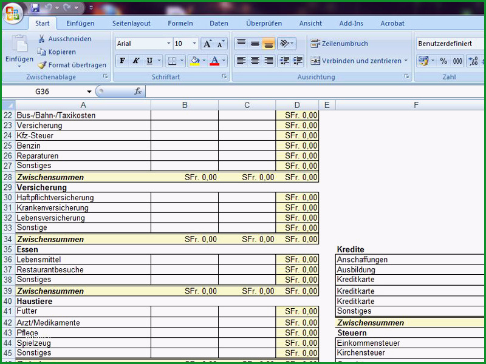Click Verbinden und zentrieren

357,61
